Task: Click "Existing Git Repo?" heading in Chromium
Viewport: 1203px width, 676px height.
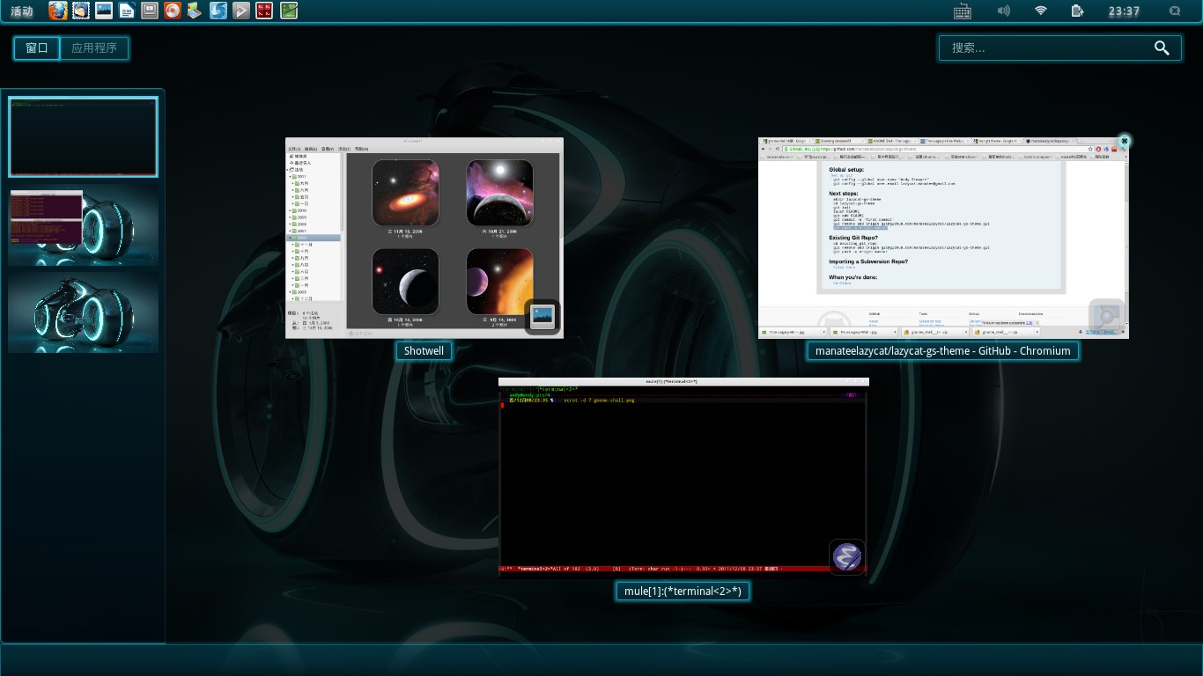Action: 853,238
